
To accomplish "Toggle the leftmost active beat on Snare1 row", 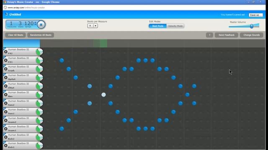I will [62, 129].
